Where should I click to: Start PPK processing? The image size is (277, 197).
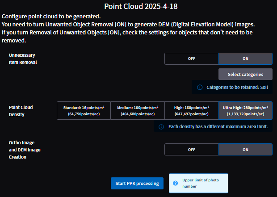pyautogui.click(x=137, y=184)
